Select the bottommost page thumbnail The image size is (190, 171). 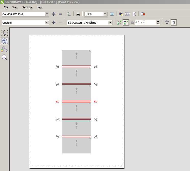point(77,145)
